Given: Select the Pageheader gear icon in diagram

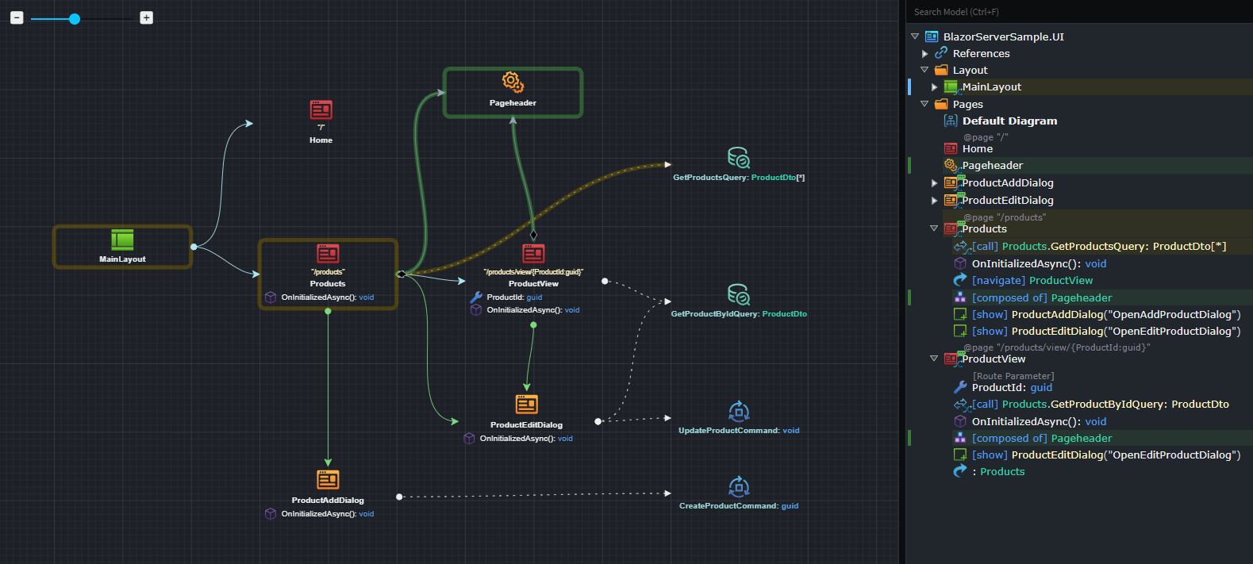Looking at the screenshot, I should (513, 82).
